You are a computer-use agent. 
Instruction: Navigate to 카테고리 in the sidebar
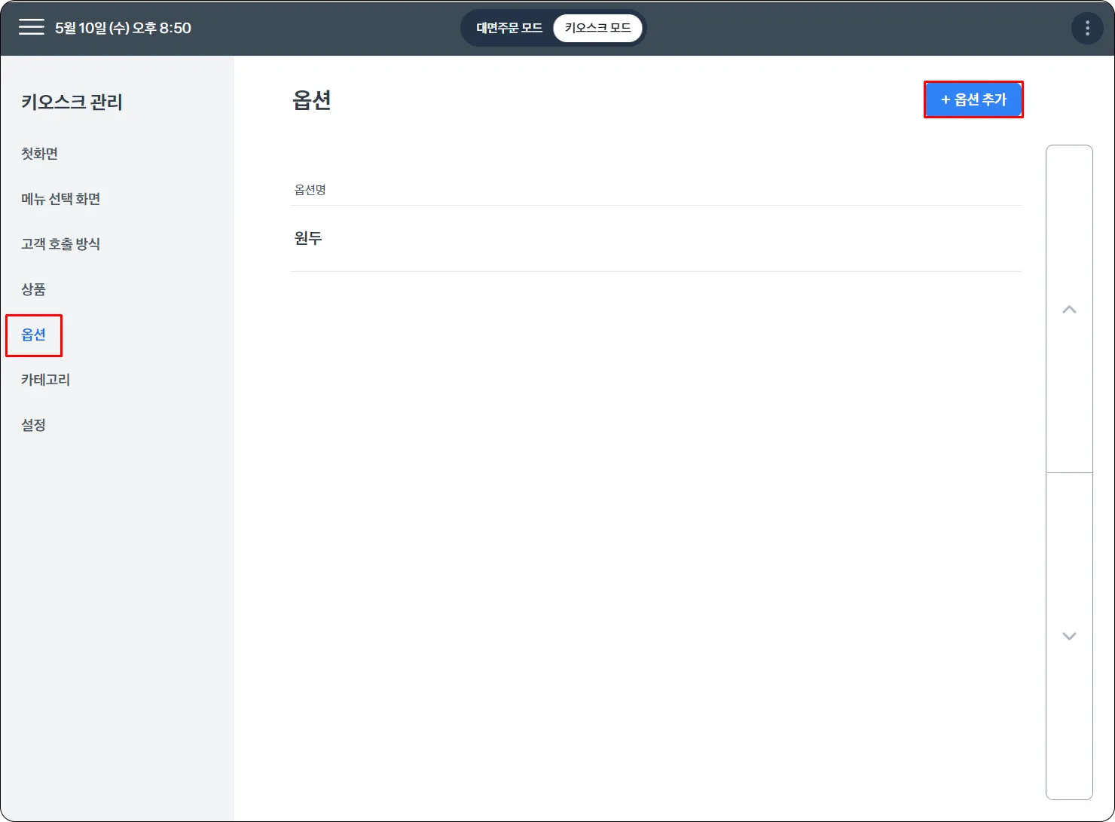pyautogui.click(x=45, y=380)
